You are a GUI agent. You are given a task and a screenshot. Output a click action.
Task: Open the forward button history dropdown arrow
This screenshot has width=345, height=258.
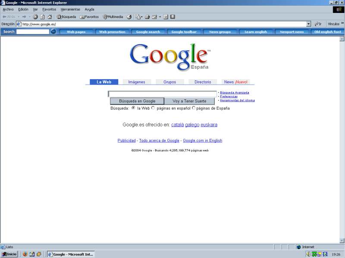(x=29, y=17)
